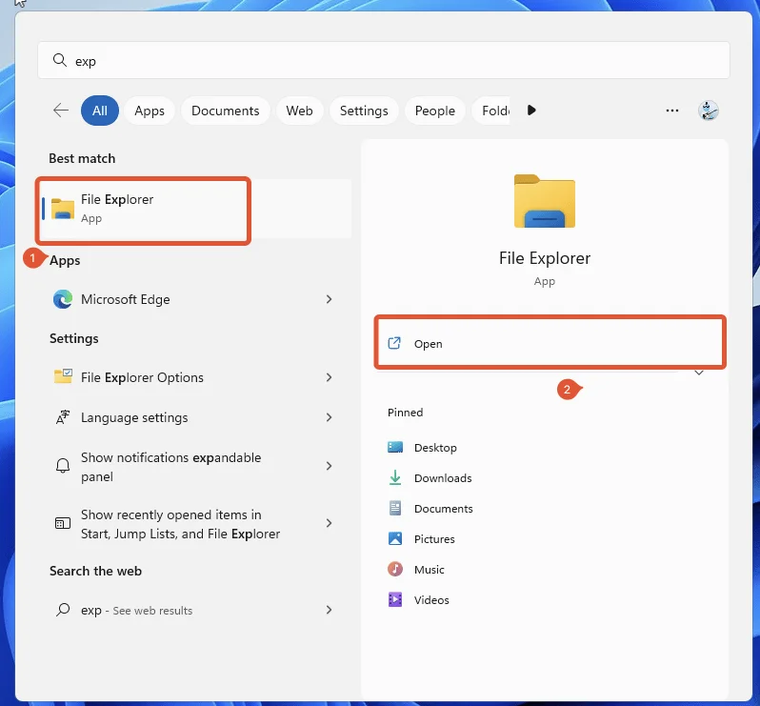Click the File Explorer title in preview pane
This screenshot has height=706, width=760.
pos(545,258)
